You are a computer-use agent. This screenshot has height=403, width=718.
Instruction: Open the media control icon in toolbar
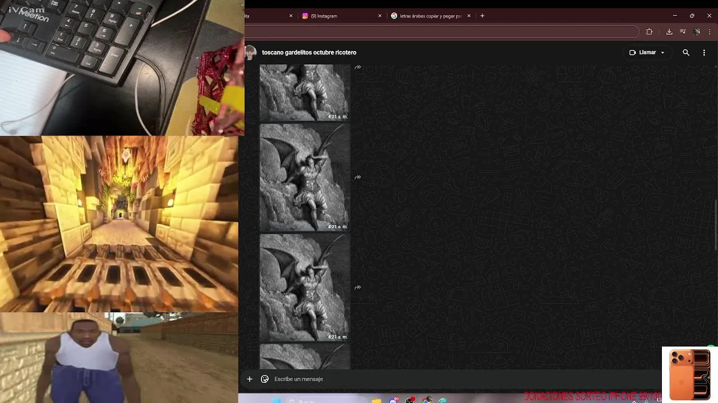coord(683,32)
